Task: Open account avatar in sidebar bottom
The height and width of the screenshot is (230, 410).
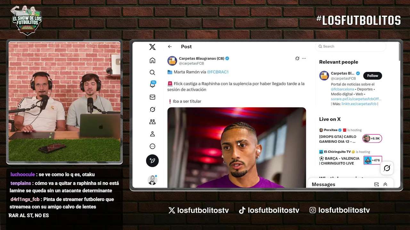Action: pyautogui.click(x=152, y=180)
